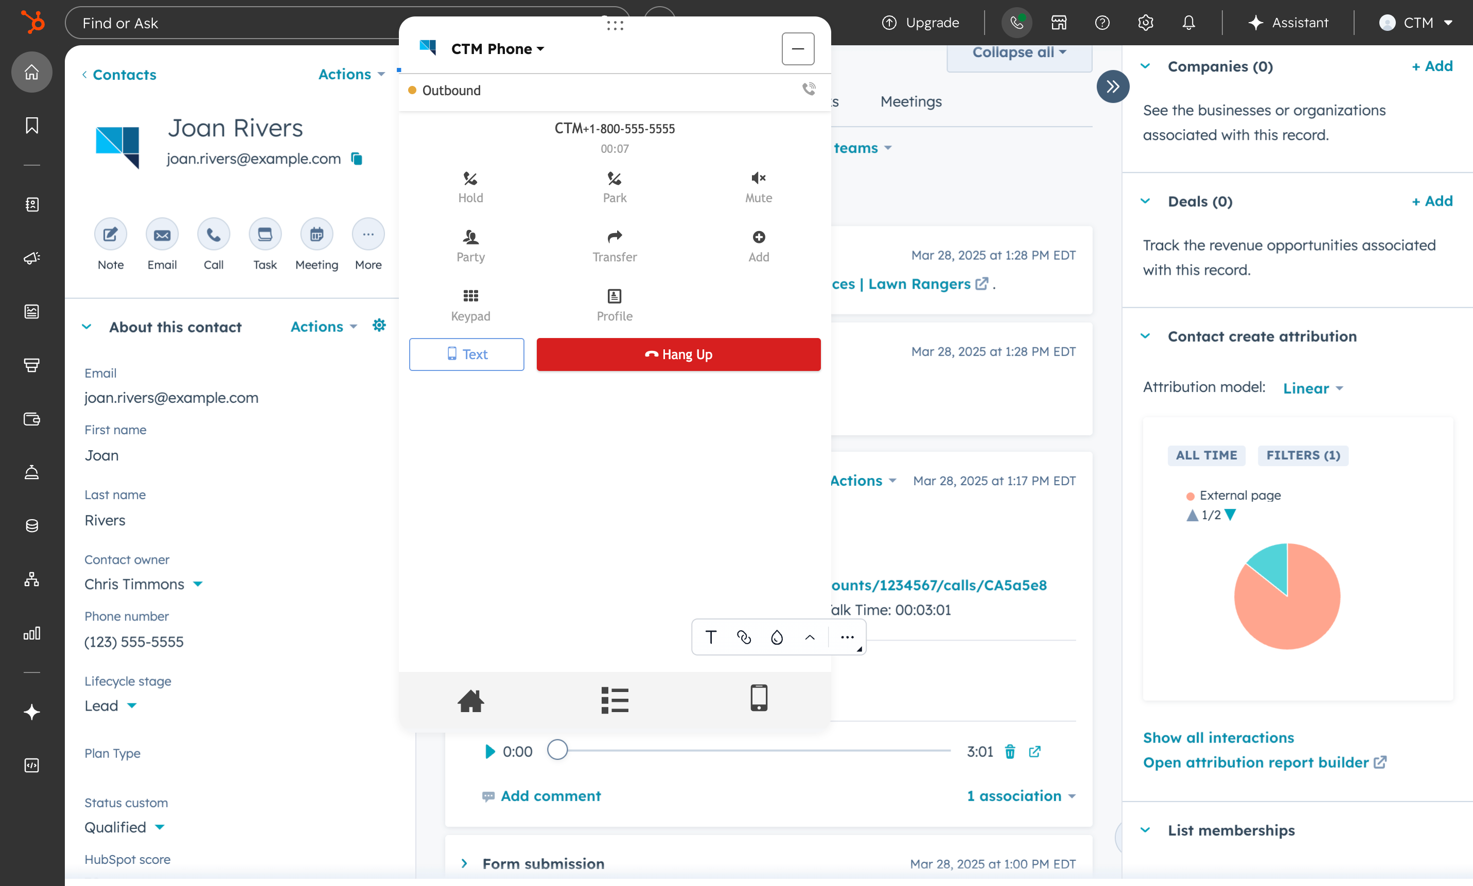Click the Text button in phone widget
1473x886 pixels.
pyautogui.click(x=466, y=355)
